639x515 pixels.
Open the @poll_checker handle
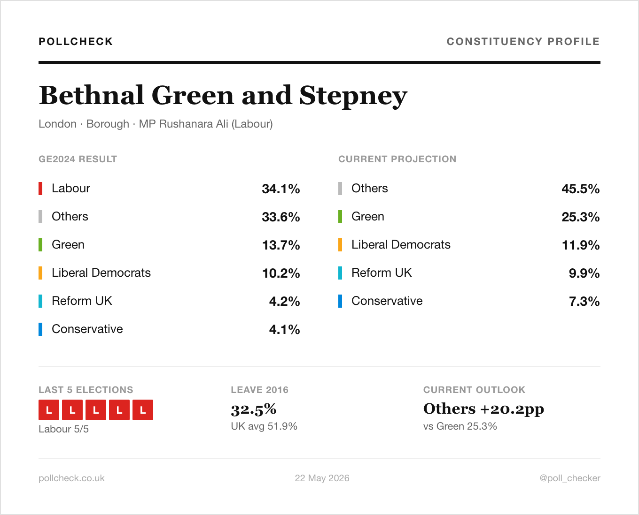pyautogui.click(x=570, y=478)
